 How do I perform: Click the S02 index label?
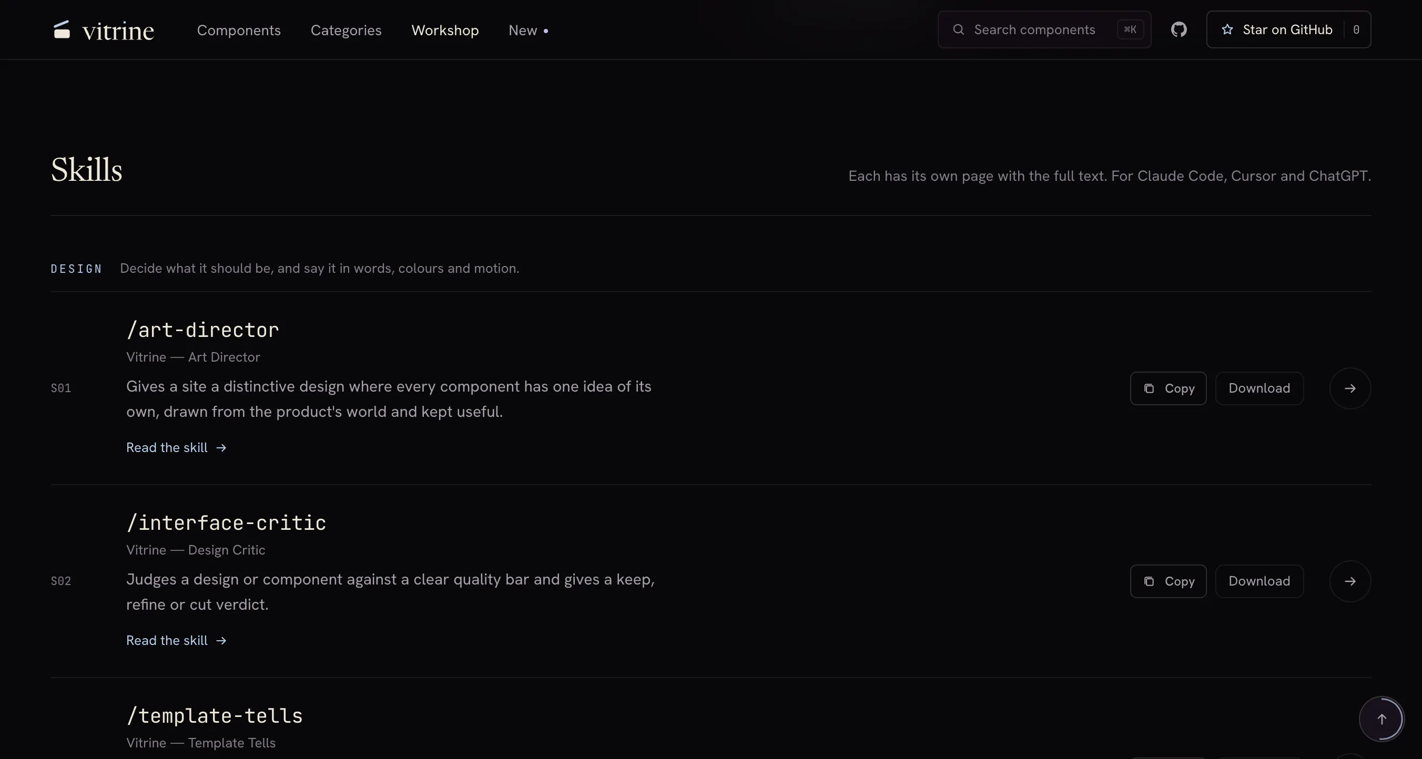pos(60,581)
